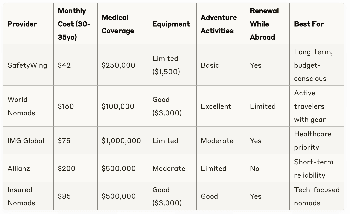Select the IMG Global provider cell
The image size is (350, 214).
pyautogui.click(x=26, y=141)
